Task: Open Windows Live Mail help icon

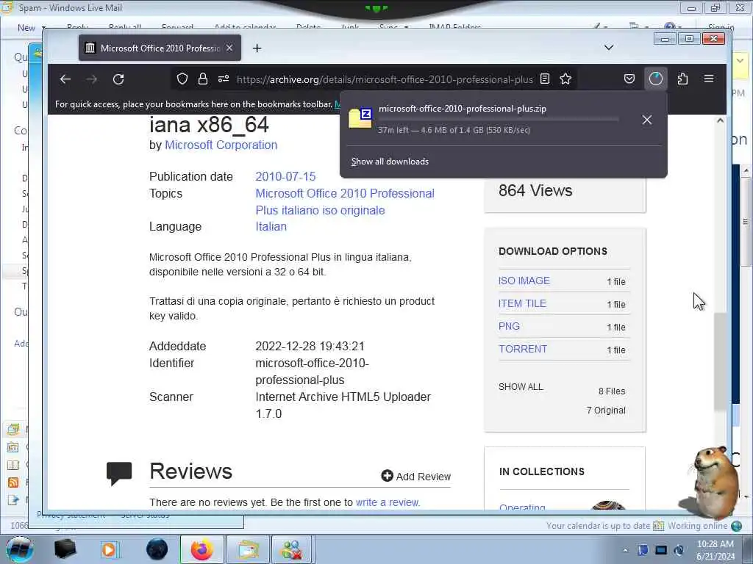Action: pos(669,27)
